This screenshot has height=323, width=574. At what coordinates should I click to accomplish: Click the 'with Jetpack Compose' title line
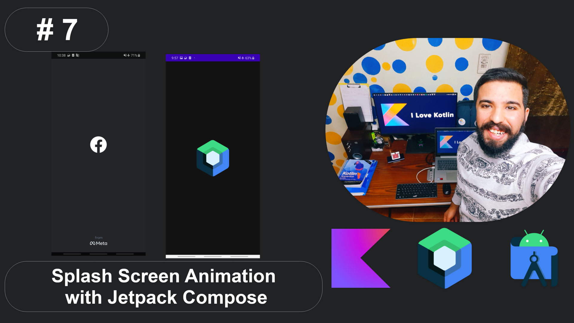pyautogui.click(x=166, y=297)
